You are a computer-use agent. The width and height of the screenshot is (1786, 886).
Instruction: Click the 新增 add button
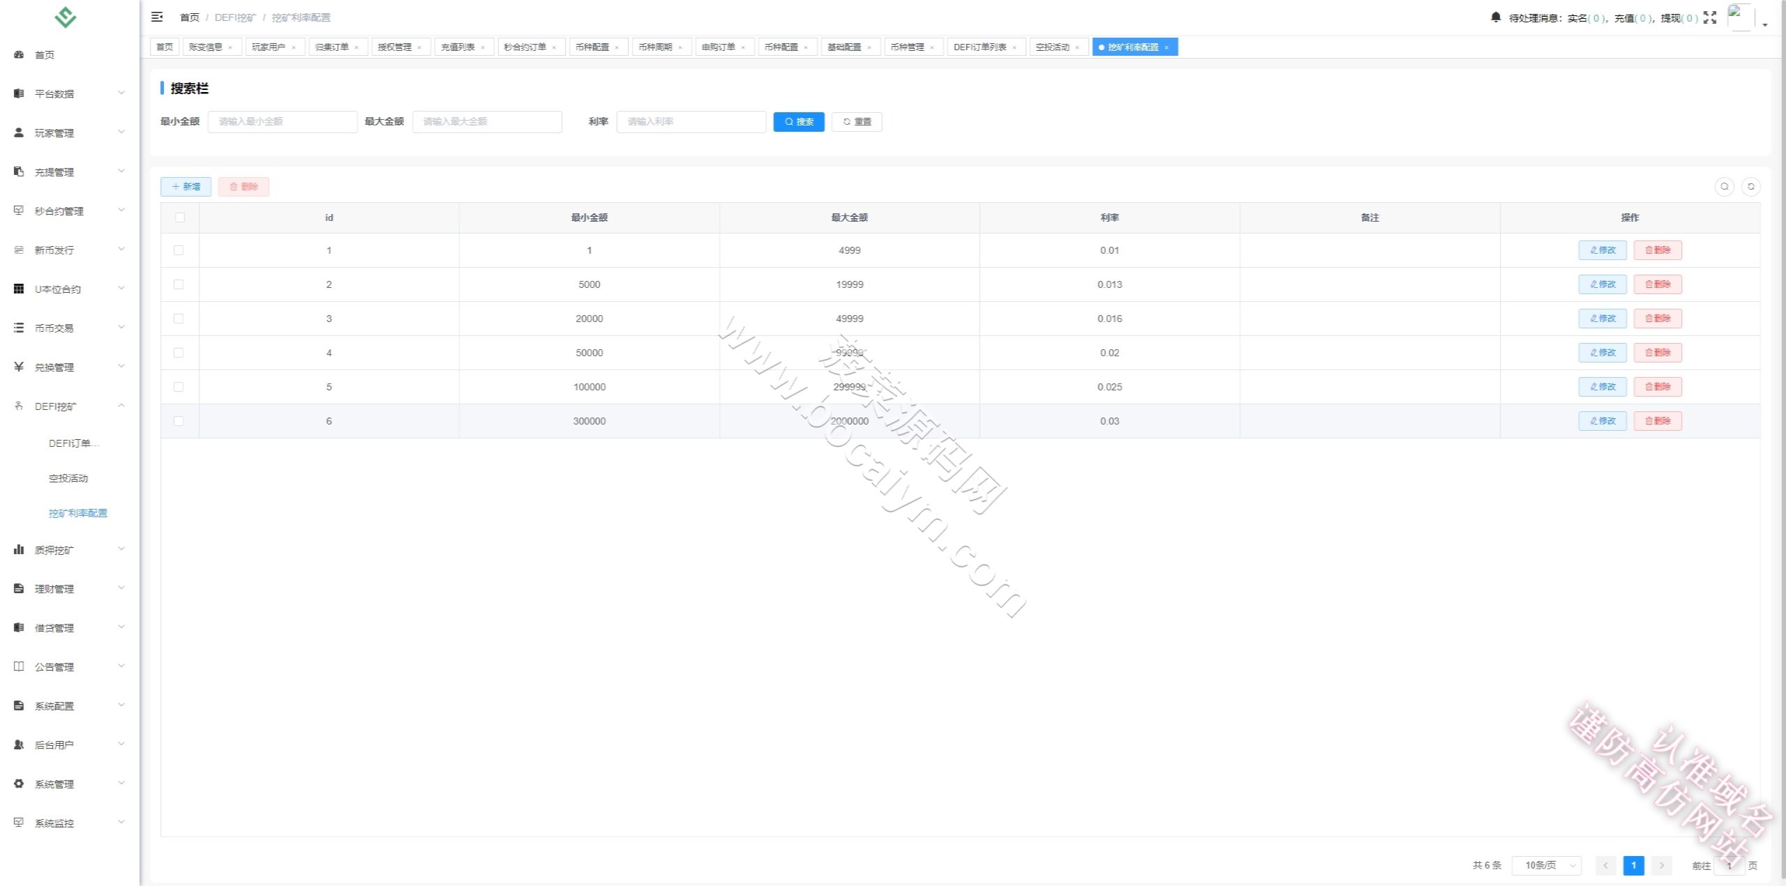(186, 187)
